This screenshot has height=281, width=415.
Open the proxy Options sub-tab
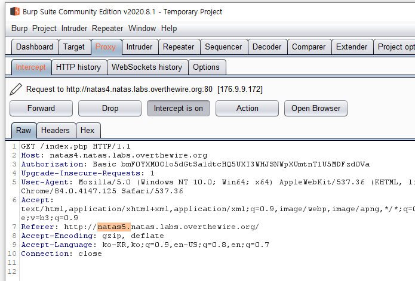[206, 67]
